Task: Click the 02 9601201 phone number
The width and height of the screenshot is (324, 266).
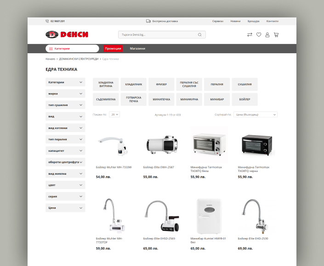Action: pyautogui.click(x=57, y=21)
